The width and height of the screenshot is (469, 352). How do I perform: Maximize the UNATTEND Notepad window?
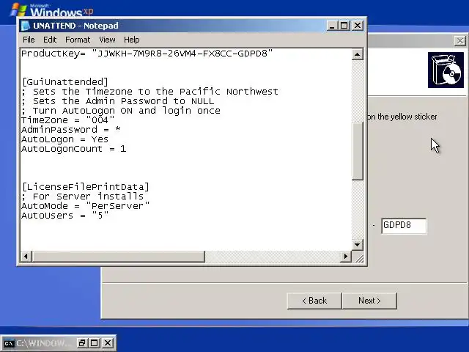(344, 26)
